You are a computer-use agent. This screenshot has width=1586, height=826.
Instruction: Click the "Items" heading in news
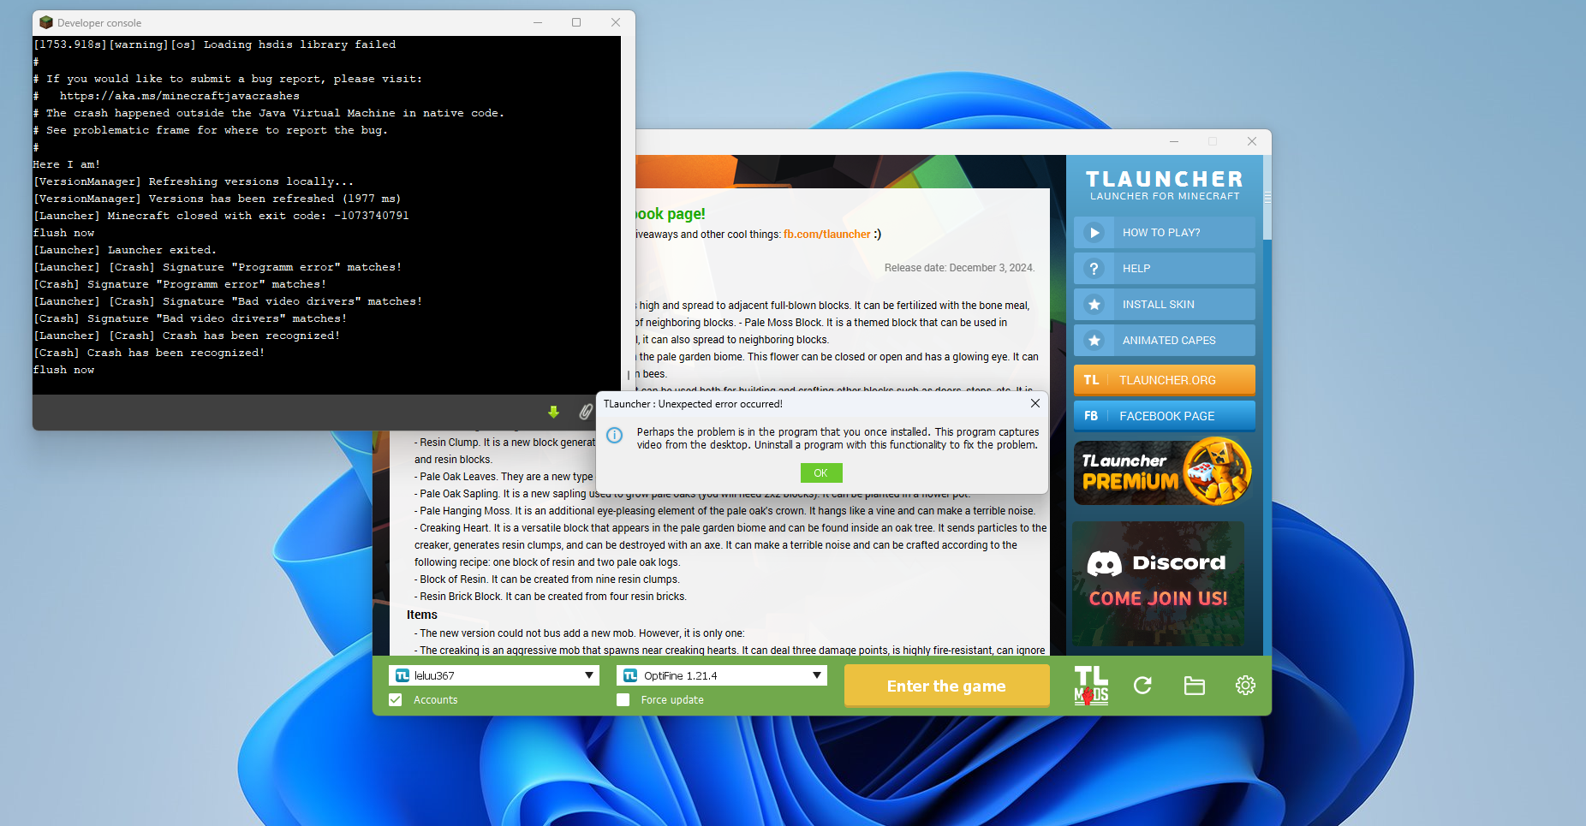click(422, 615)
